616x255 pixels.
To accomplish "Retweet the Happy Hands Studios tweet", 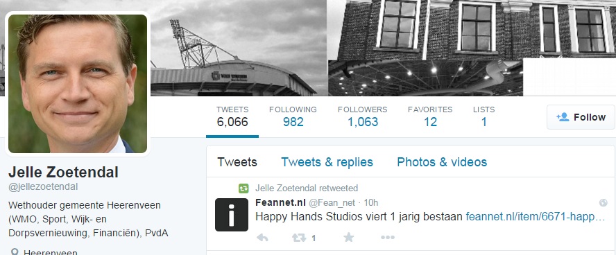I will [x=298, y=238].
